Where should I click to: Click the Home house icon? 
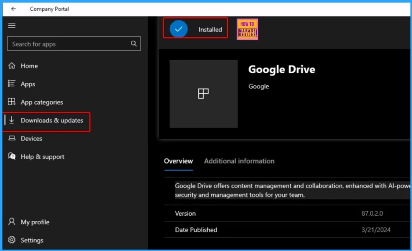pos(12,66)
